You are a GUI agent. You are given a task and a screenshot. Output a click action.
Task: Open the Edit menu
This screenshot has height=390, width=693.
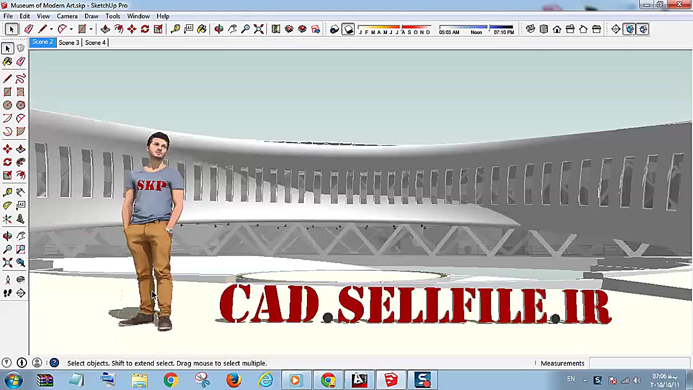click(x=25, y=16)
